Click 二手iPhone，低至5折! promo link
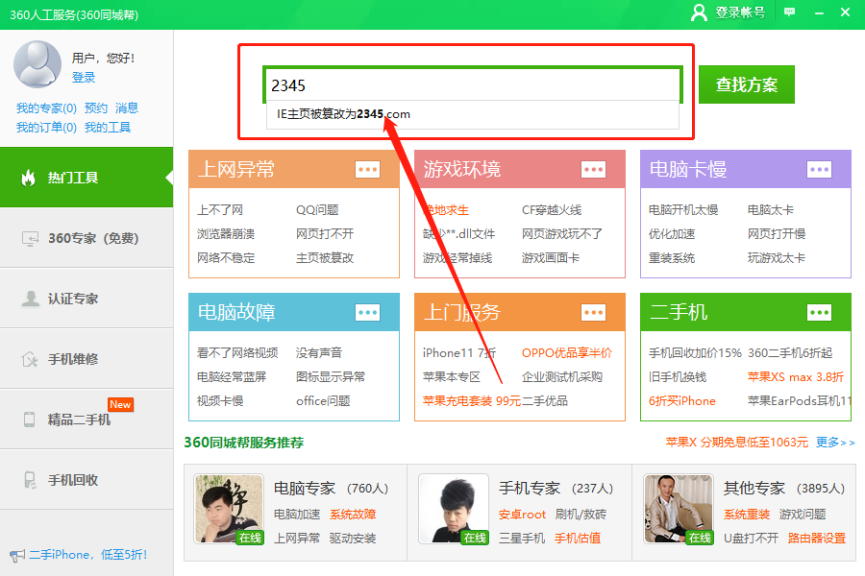 pyautogui.click(x=88, y=555)
